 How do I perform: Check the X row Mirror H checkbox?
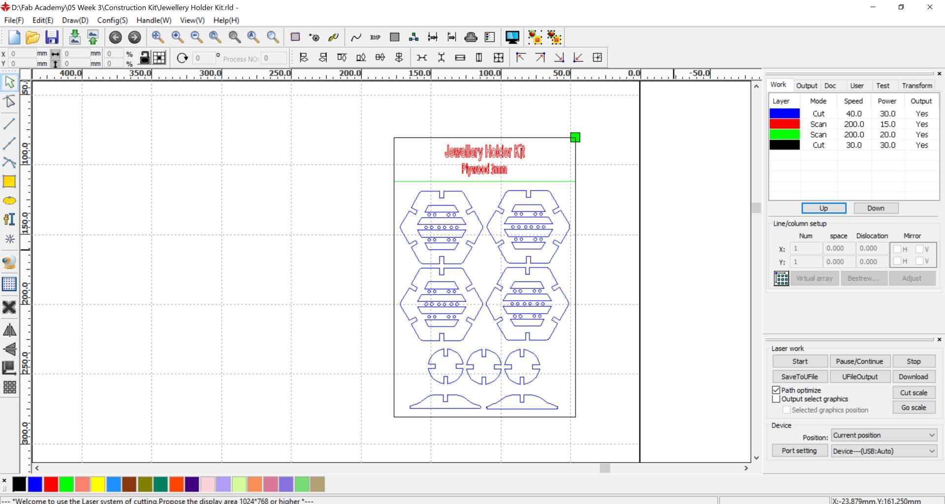[897, 249]
